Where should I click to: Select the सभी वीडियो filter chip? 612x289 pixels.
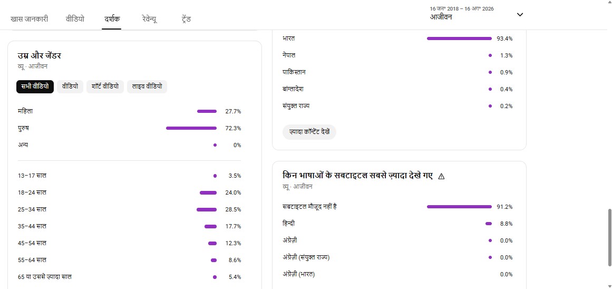[35, 86]
